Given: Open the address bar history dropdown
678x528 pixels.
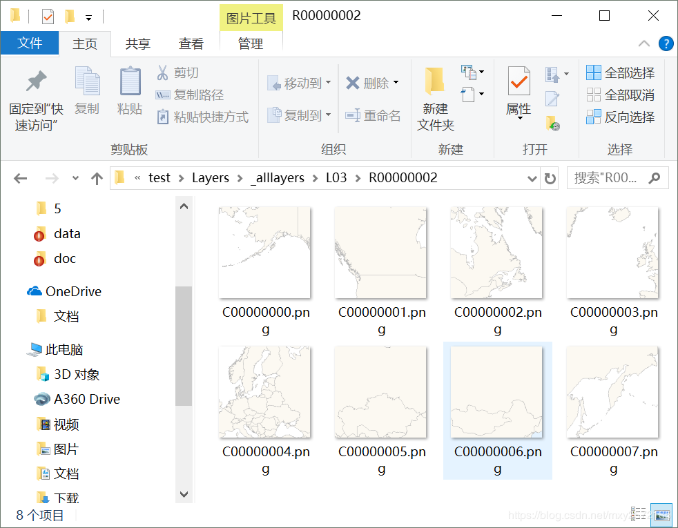Looking at the screenshot, I should pos(532,177).
